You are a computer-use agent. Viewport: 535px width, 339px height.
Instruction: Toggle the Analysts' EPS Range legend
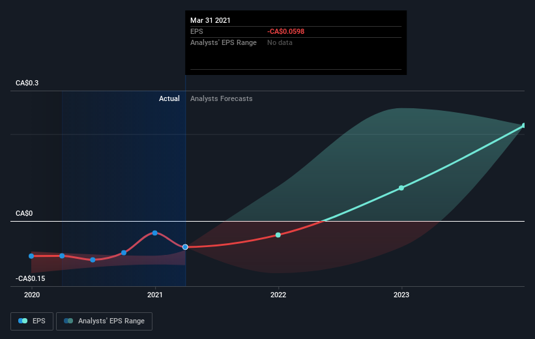click(x=104, y=321)
